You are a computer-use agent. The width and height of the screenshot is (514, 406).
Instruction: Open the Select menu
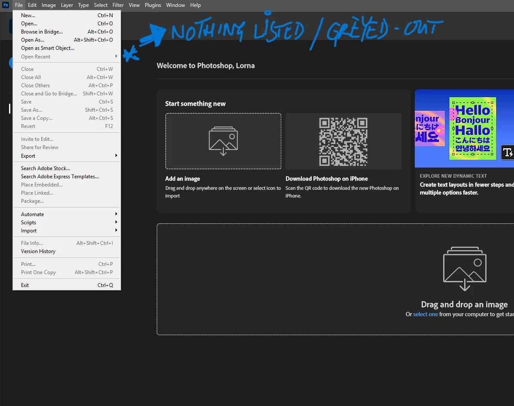[100, 5]
